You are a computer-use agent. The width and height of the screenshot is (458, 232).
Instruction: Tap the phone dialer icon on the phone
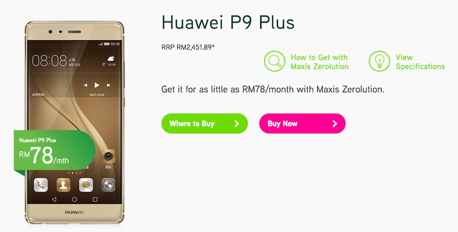coord(41,185)
